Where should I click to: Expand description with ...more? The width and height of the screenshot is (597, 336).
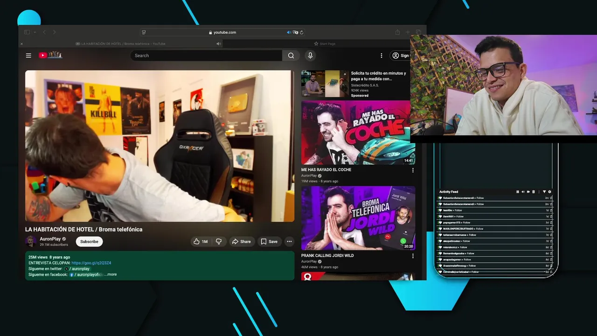pyautogui.click(x=111, y=274)
